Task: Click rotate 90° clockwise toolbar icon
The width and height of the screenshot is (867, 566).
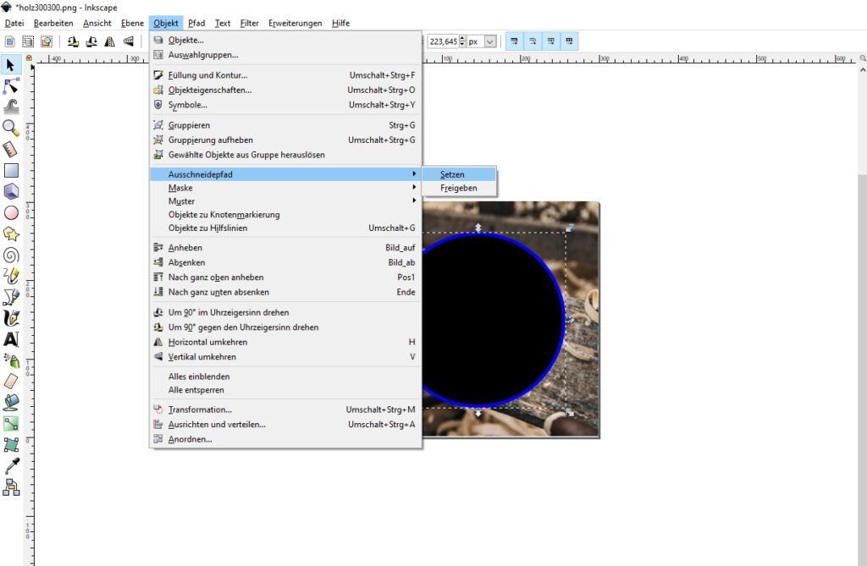Action: pyautogui.click(x=91, y=41)
